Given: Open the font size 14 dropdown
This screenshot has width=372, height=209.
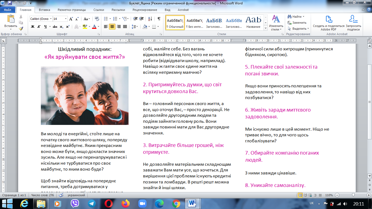Looking at the screenshot, I should pyautogui.click(x=66, y=19).
